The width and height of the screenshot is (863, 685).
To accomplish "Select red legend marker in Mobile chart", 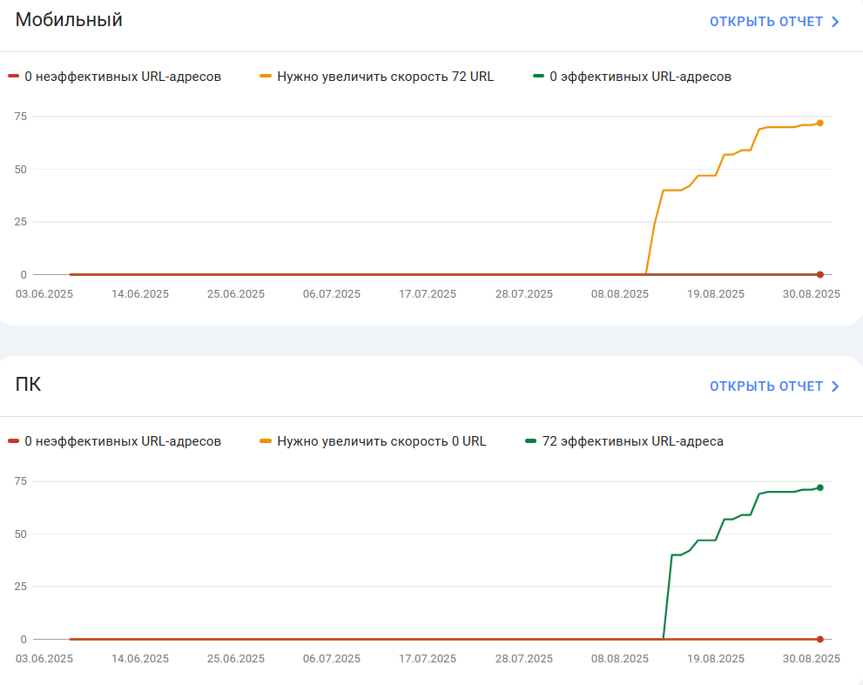I will pos(14,76).
